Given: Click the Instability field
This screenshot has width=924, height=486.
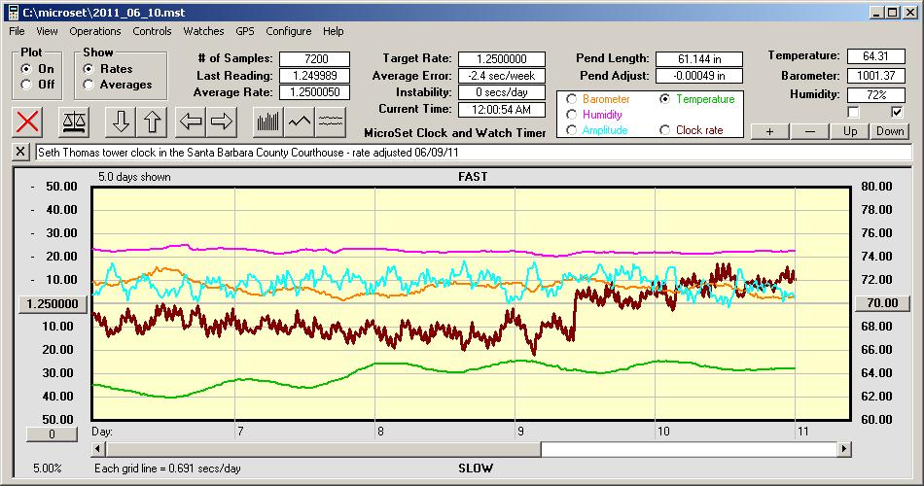Looking at the screenshot, I should (x=502, y=92).
